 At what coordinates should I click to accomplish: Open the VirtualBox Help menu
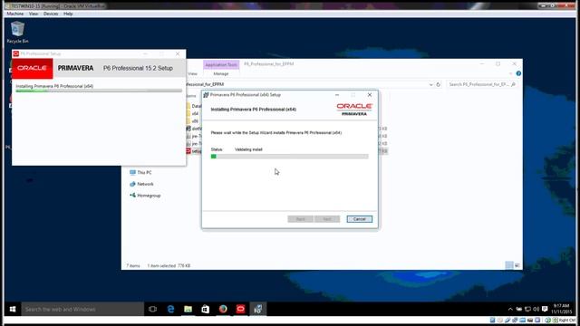click(68, 14)
